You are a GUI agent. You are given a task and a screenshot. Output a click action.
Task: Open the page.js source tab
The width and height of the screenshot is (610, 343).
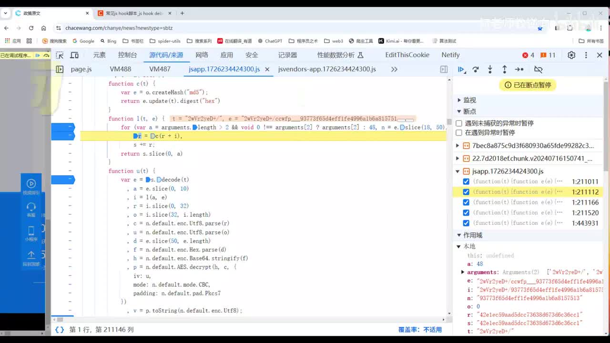click(x=81, y=69)
